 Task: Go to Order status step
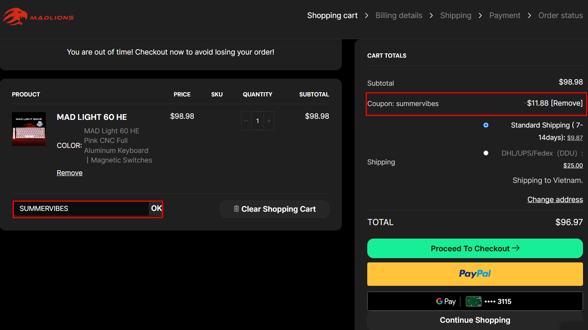[x=560, y=15]
